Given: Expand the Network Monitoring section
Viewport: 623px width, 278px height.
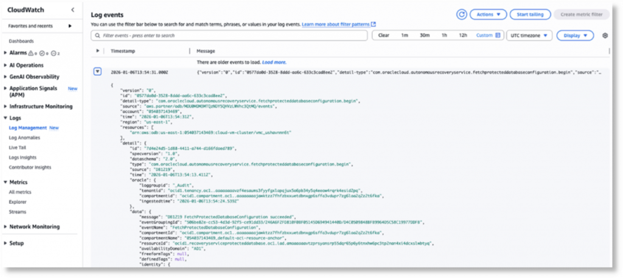Looking at the screenshot, I should click(x=5, y=227).
